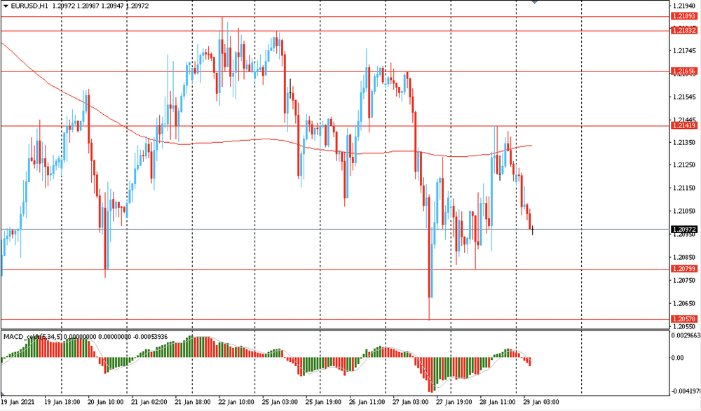
Task: Click the 20 Jan 10:00 time label
Action: 106,402
